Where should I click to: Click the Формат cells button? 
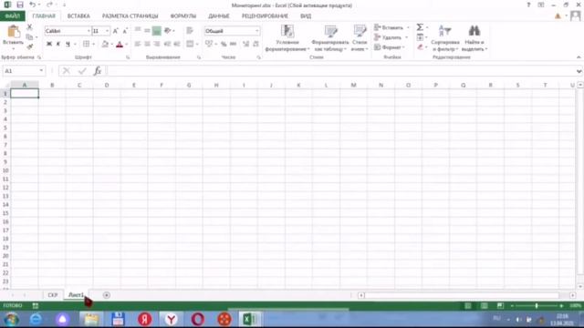[x=390, y=47]
